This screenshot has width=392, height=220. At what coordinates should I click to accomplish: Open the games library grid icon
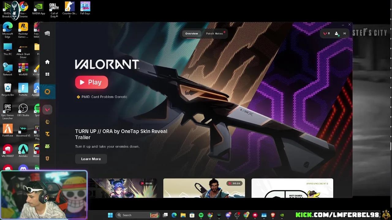point(47,74)
